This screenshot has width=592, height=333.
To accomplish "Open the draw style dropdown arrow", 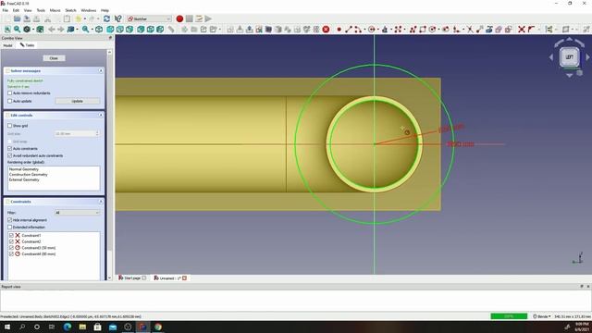I will (x=33, y=30).
